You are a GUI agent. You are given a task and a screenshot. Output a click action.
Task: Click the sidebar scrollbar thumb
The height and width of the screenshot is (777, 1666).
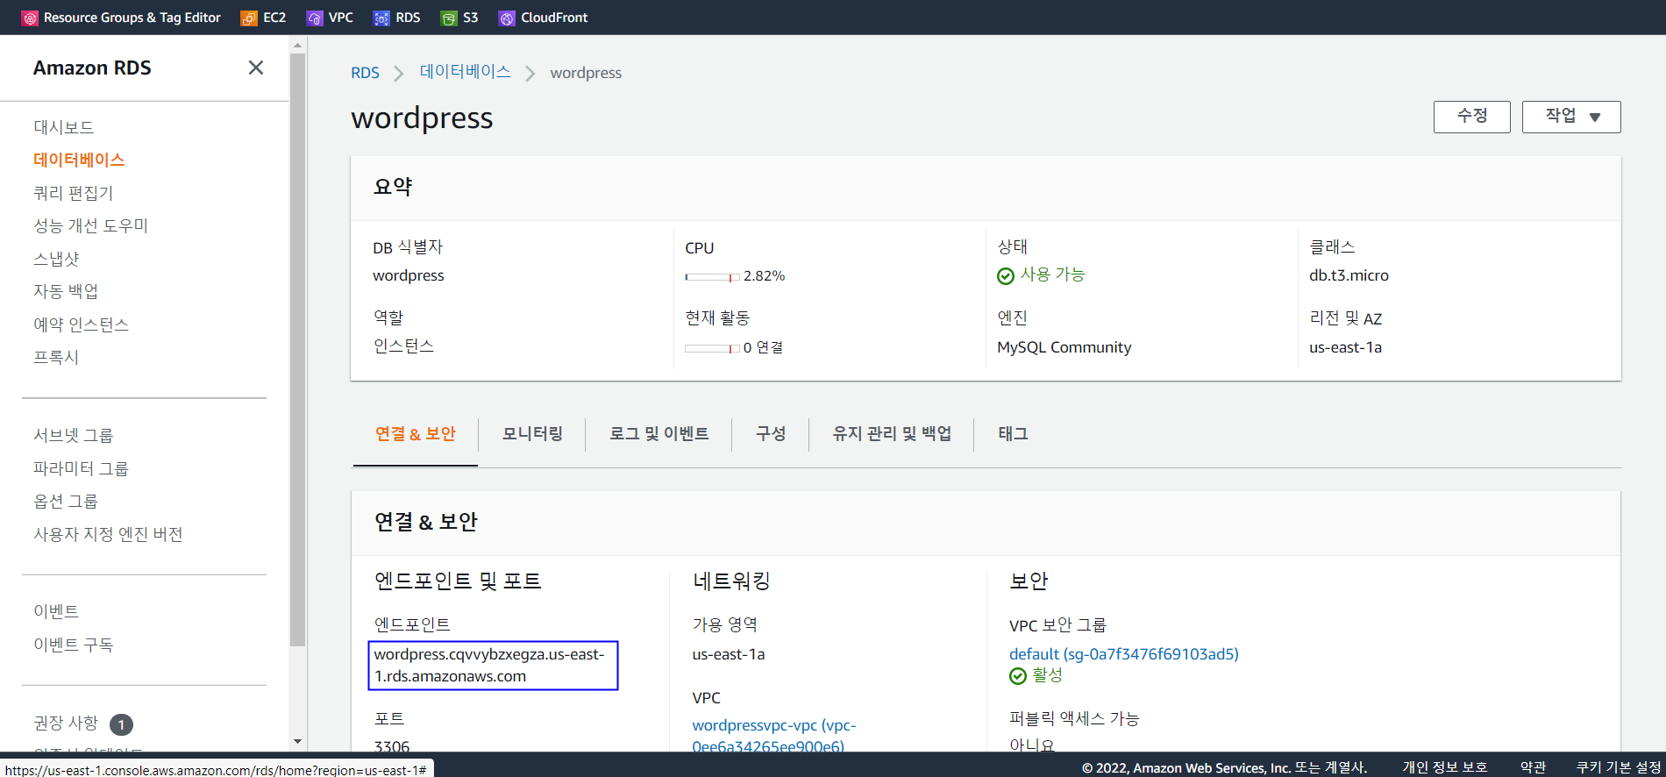pyautogui.click(x=297, y=349)
